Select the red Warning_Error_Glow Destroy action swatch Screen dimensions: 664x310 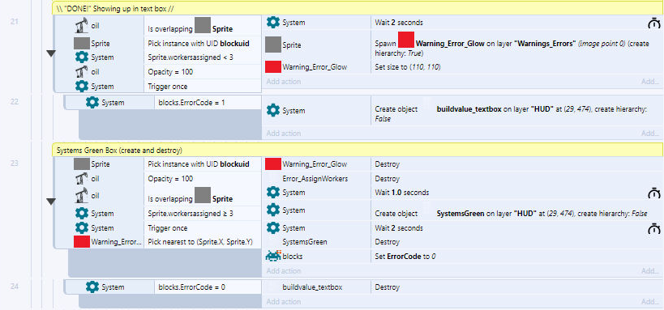(272, 164)
